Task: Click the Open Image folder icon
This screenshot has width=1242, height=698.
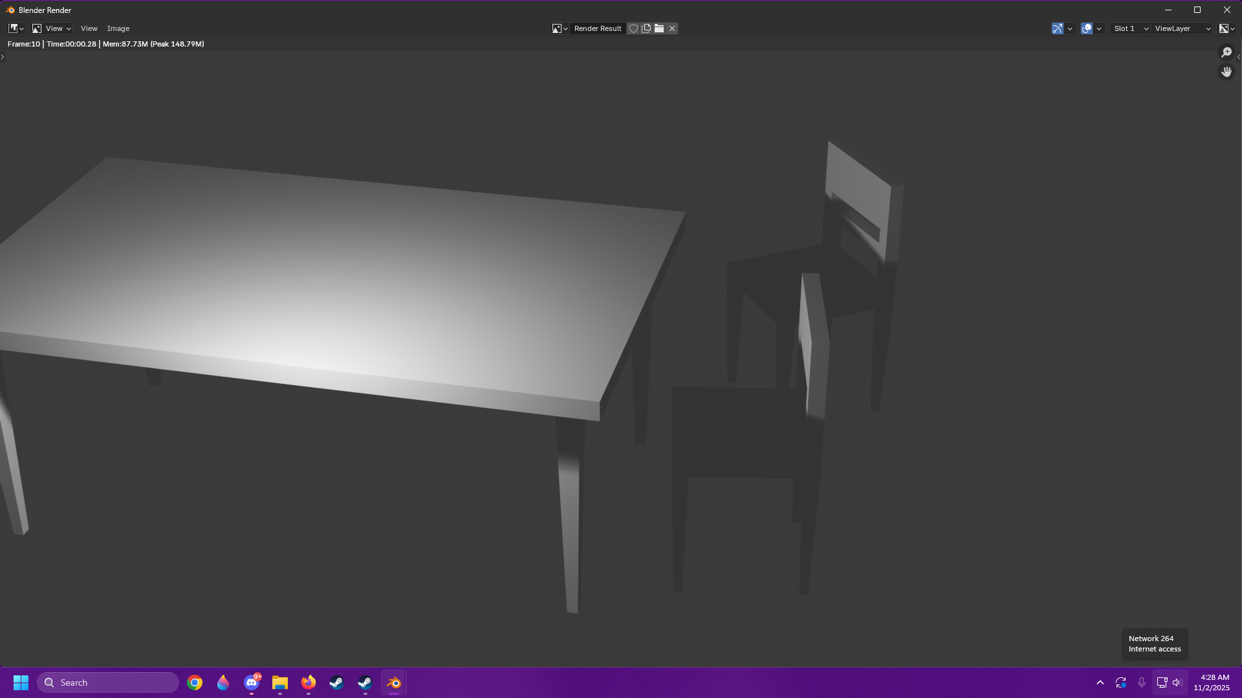Action: pos(659,28)
